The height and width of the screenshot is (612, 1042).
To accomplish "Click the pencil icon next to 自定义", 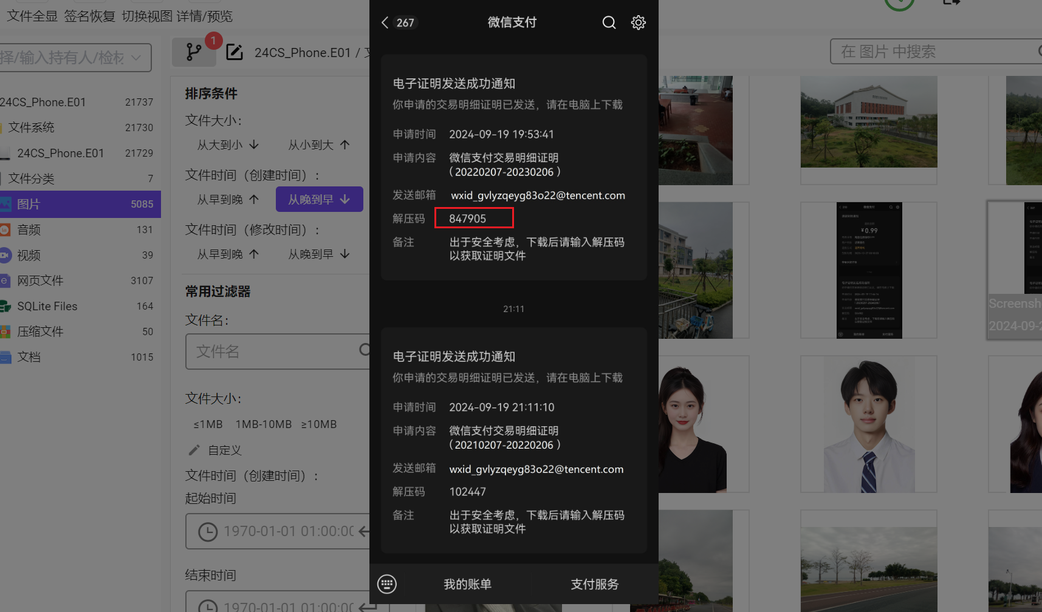I will 194,450.
